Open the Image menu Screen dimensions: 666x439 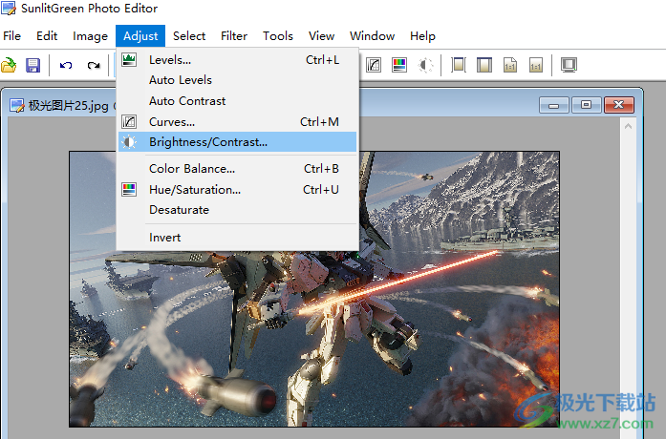coord(90,36)
